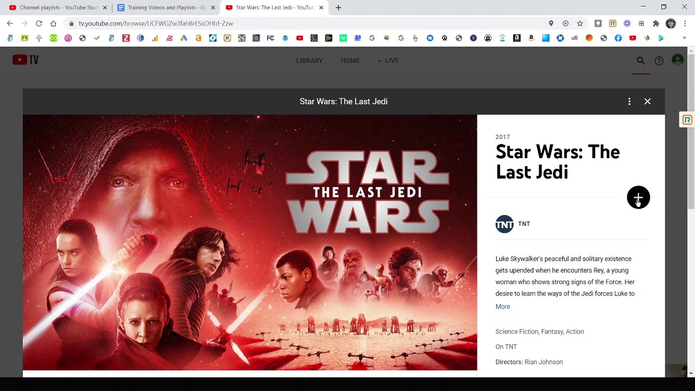Screen dimensions: 695x391
Task: Click the install app plus icon
Action: pyautogui.click(x=565, y=23)
